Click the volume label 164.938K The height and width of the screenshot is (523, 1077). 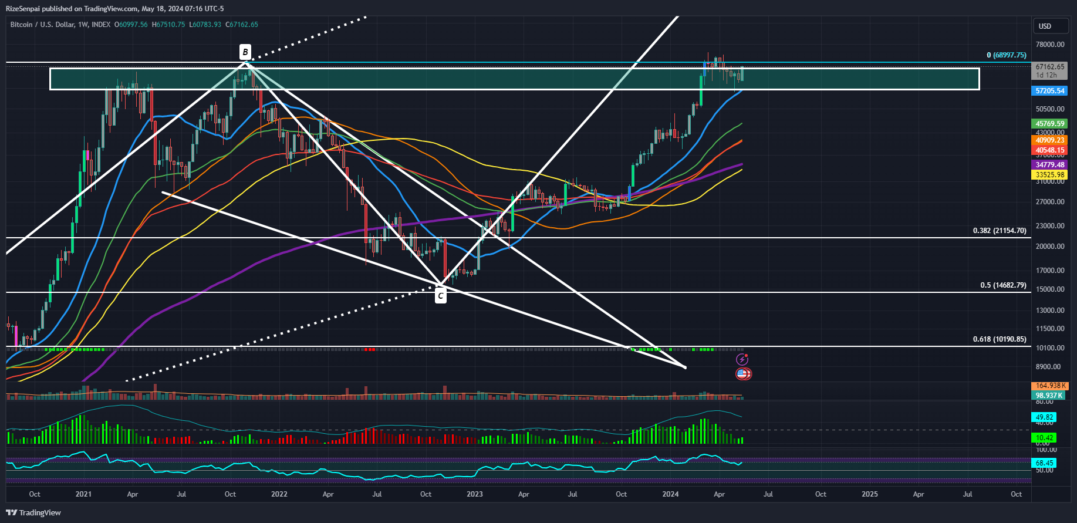1049,386
